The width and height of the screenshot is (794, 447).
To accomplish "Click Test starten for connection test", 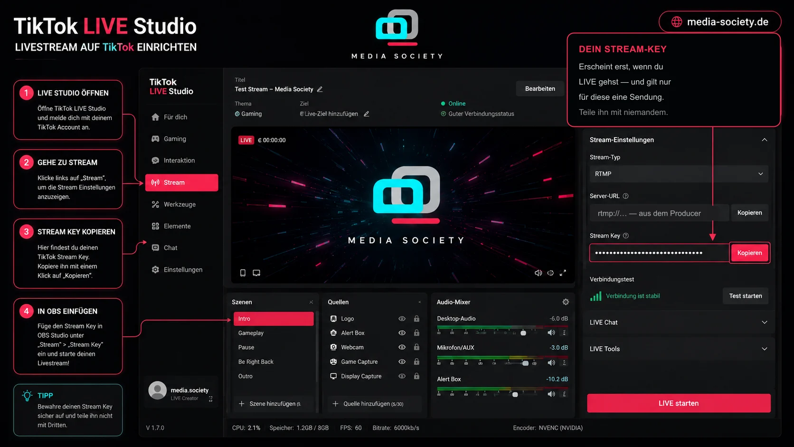I will click(x=746, y=296).
